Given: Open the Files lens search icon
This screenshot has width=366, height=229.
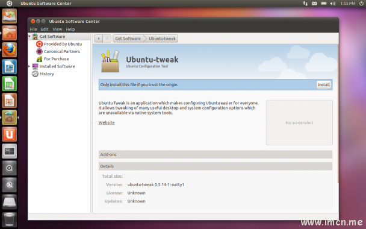Looking at the screenshot, I should (x=10, y=185).
